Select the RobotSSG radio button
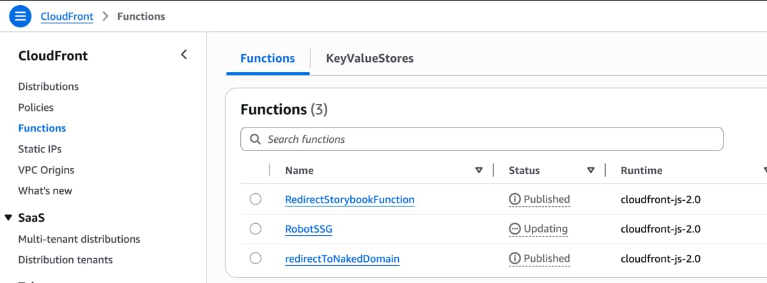 [x=256, y=229]
